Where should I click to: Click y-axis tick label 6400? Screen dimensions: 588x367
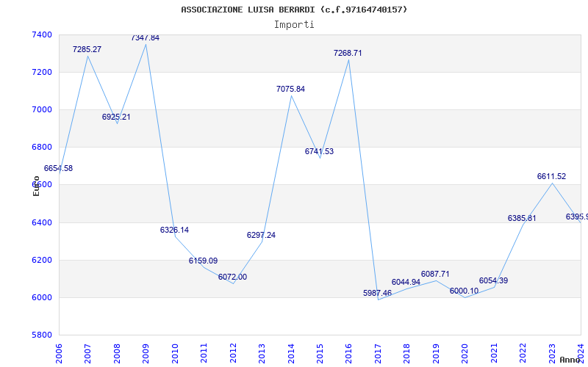(x=42, y=223)
